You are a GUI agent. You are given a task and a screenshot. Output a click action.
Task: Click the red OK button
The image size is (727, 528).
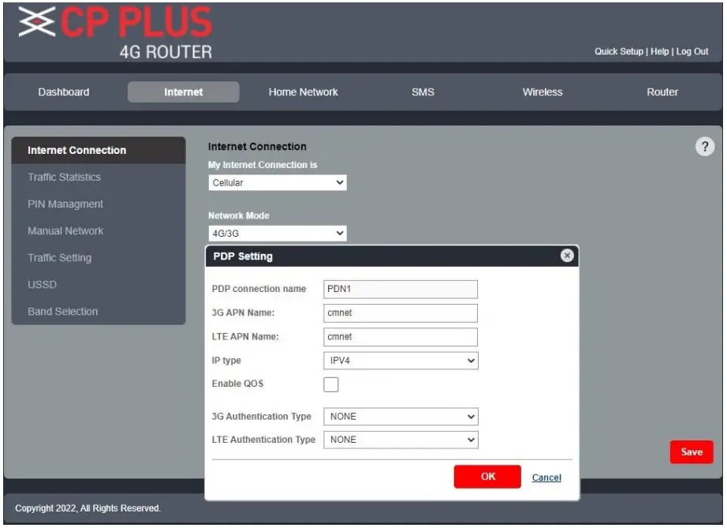pos(487,477)
